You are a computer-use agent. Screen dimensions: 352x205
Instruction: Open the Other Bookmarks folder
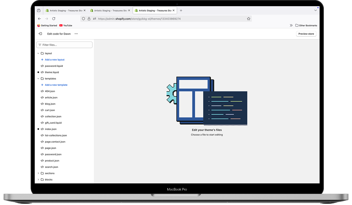pos(306,25)
